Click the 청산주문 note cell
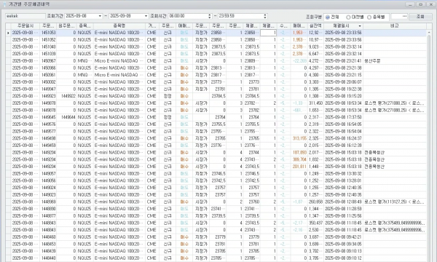Viewport: 437px width, 262px height. tap(395, 61)
